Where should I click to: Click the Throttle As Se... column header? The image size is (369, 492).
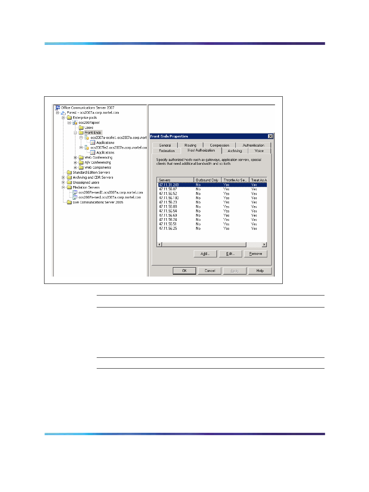tap(236, 180)
